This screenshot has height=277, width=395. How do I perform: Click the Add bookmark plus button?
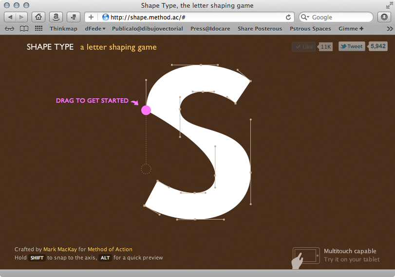click(91, 17)
